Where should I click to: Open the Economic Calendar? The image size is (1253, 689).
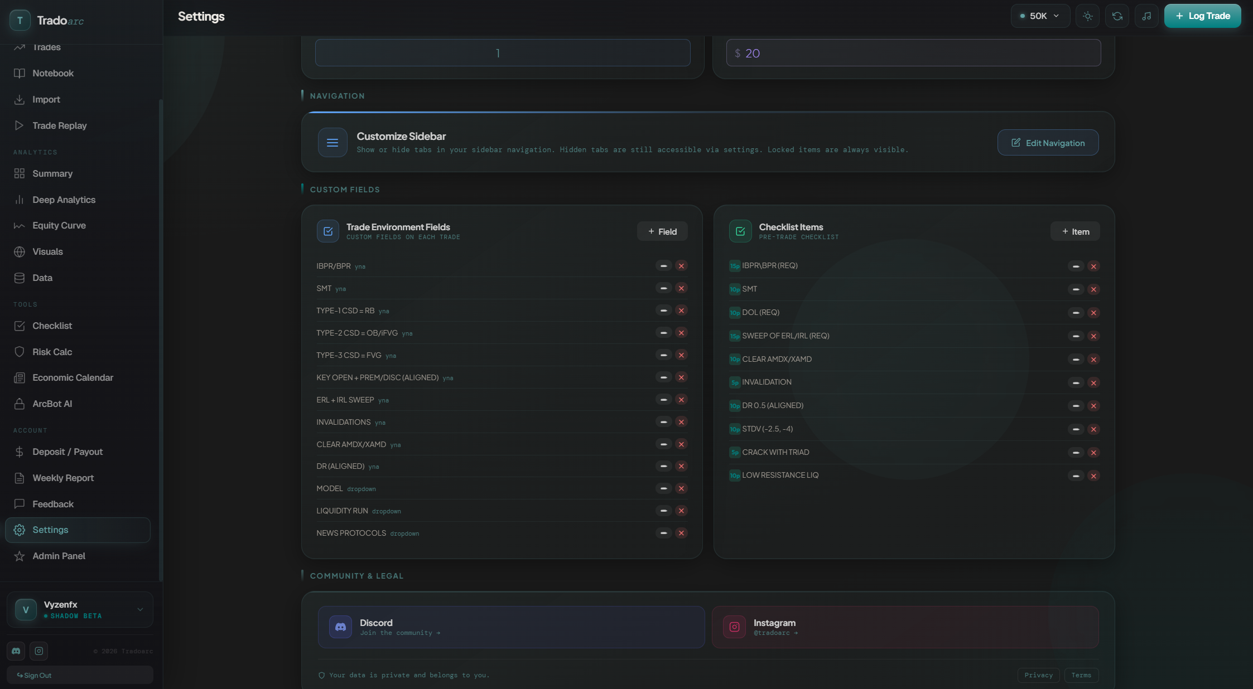[78, 377]
